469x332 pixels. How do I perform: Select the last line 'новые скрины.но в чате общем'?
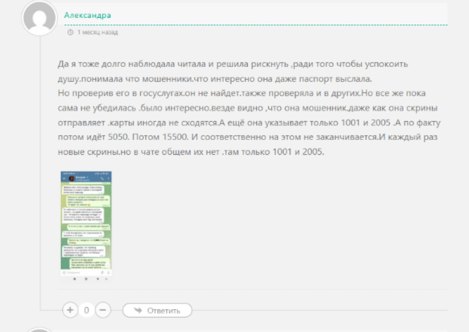pyautogui.click(x=191, y=152)
